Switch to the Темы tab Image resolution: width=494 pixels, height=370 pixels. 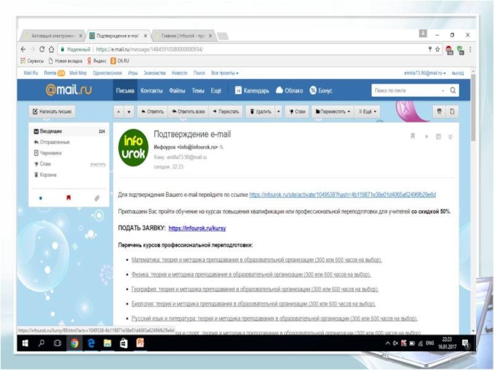click(198, 91)
